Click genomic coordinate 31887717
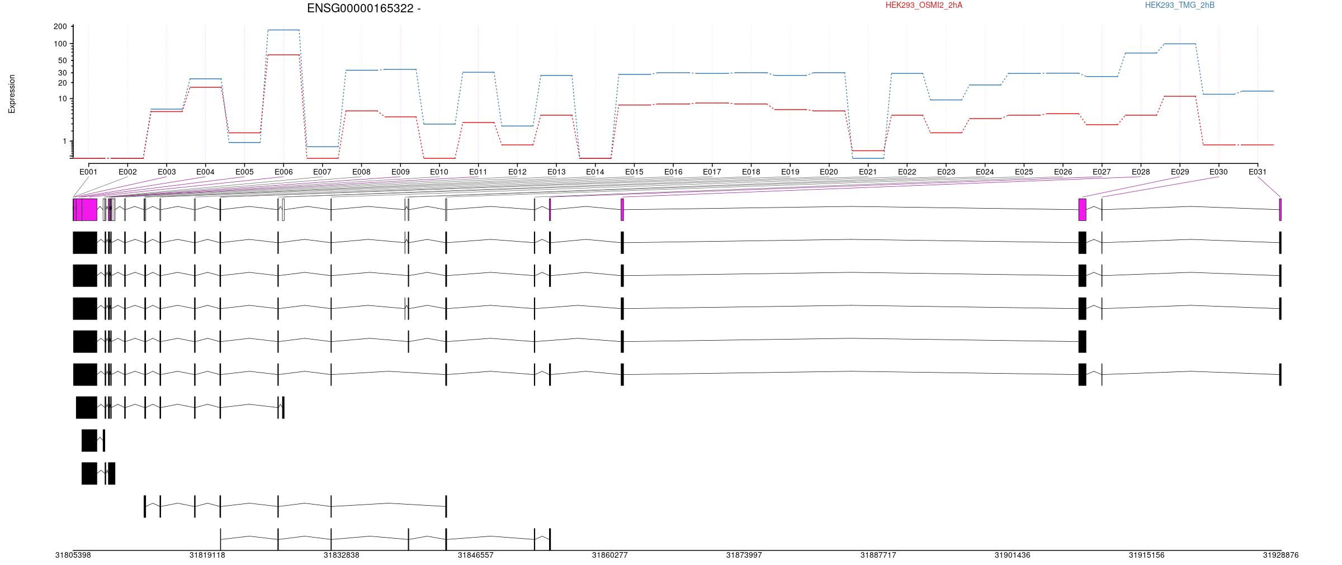The image size is (1342, 565). [x=878, y=555]
